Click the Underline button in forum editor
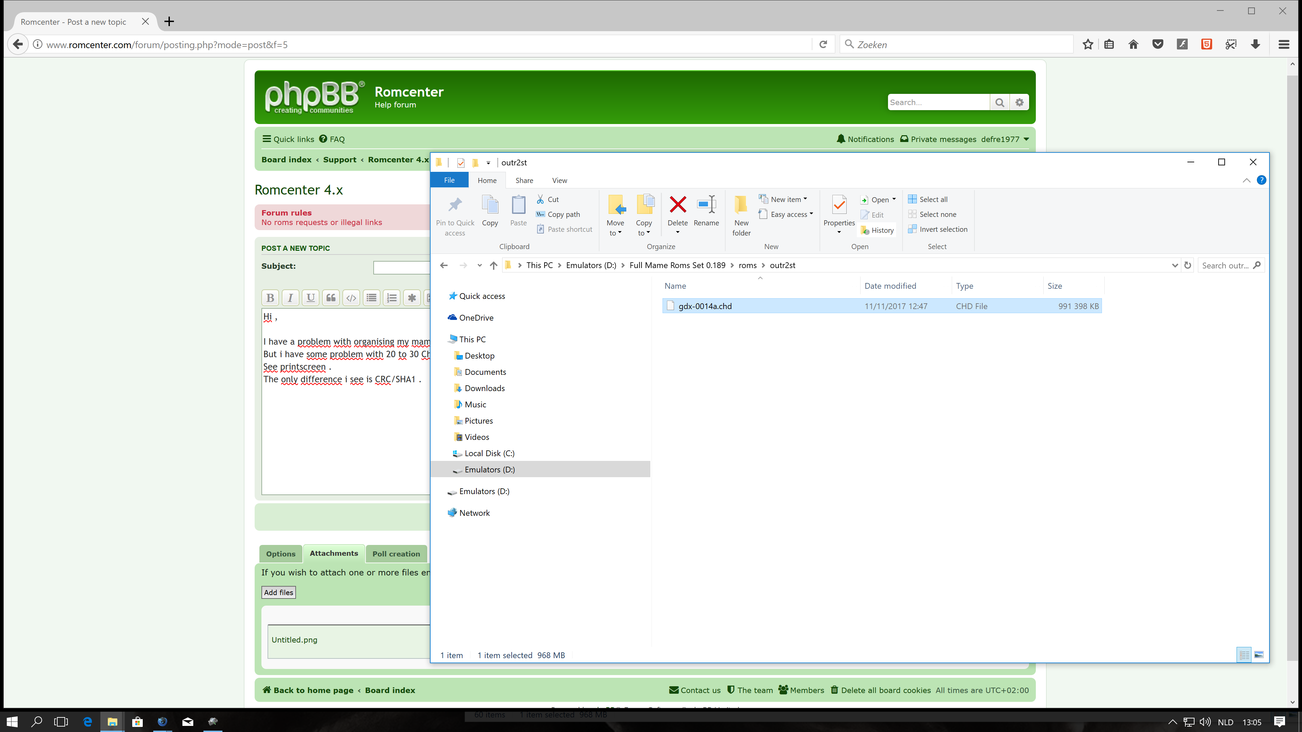Image resolution: width=1302 pixels, height=732 pixels. [311, 298]
